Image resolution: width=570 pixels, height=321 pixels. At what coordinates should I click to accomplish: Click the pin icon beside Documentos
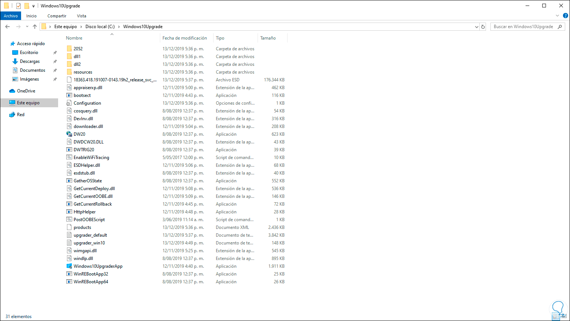55,70
